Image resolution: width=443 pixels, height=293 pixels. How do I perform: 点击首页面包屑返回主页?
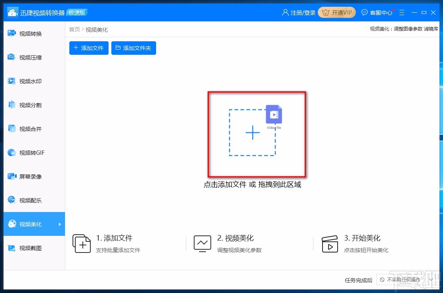click(x=74, y=29)
